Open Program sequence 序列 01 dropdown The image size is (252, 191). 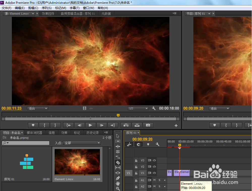coord(209,14)
